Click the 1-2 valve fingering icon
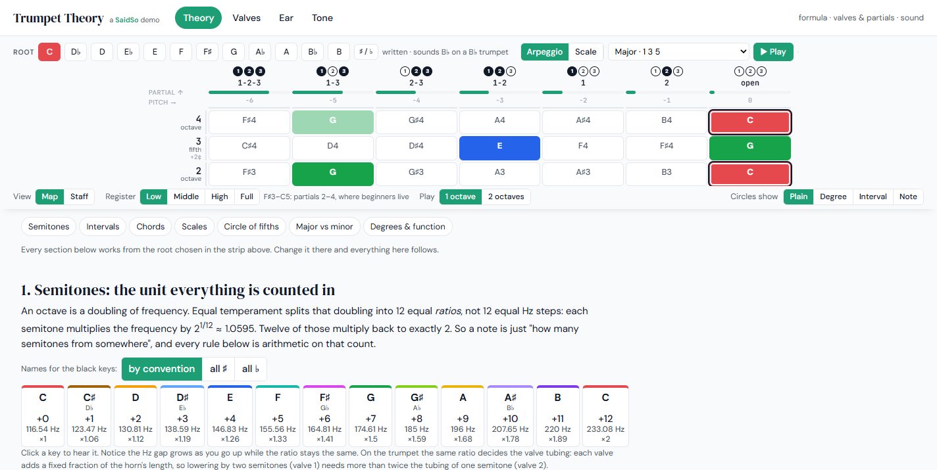Screen dimensions: 937x470 [499, 72]
